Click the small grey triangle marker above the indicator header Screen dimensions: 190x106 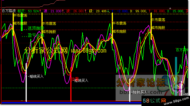(x=170, y=8)
